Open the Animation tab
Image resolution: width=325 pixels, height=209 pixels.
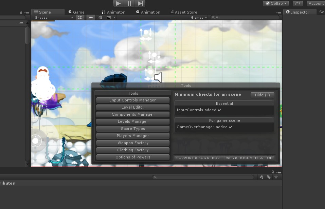coord(148,12)
